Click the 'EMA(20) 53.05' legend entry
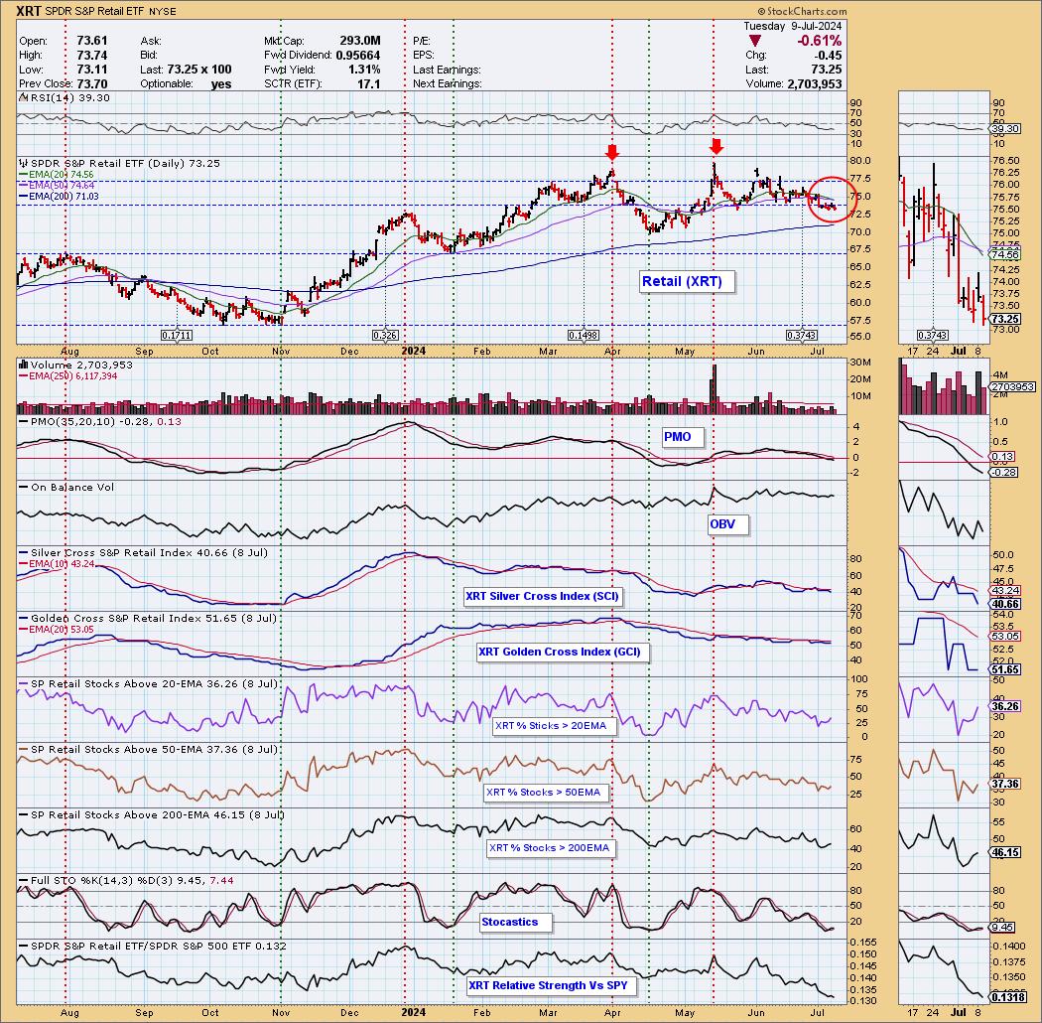 (x=58, y=630)
